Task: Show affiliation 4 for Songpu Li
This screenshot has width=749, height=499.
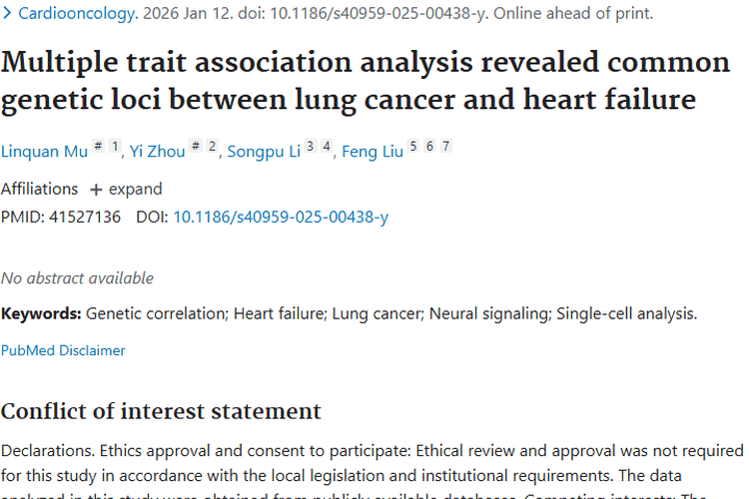Action: tap(326, 147)
